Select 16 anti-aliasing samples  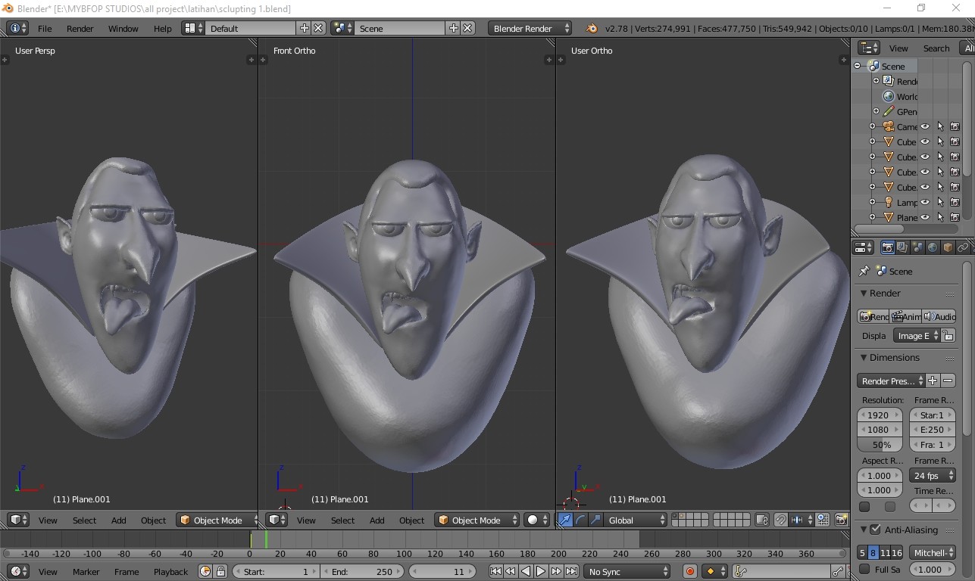[x=895, y=552]
